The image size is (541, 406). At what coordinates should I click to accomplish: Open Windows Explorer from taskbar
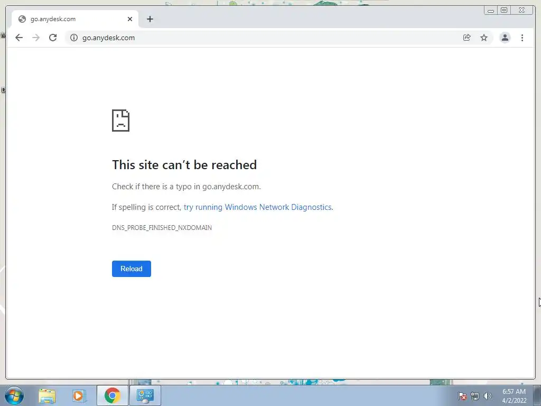coord(47,395)
